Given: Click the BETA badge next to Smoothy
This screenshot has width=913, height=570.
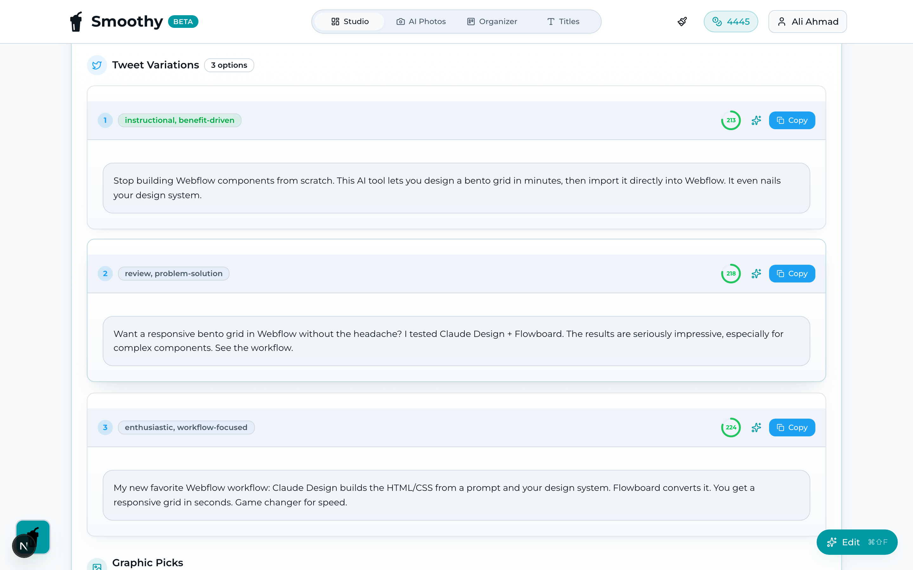Looking at the screenshot, I should click(183, 22).
